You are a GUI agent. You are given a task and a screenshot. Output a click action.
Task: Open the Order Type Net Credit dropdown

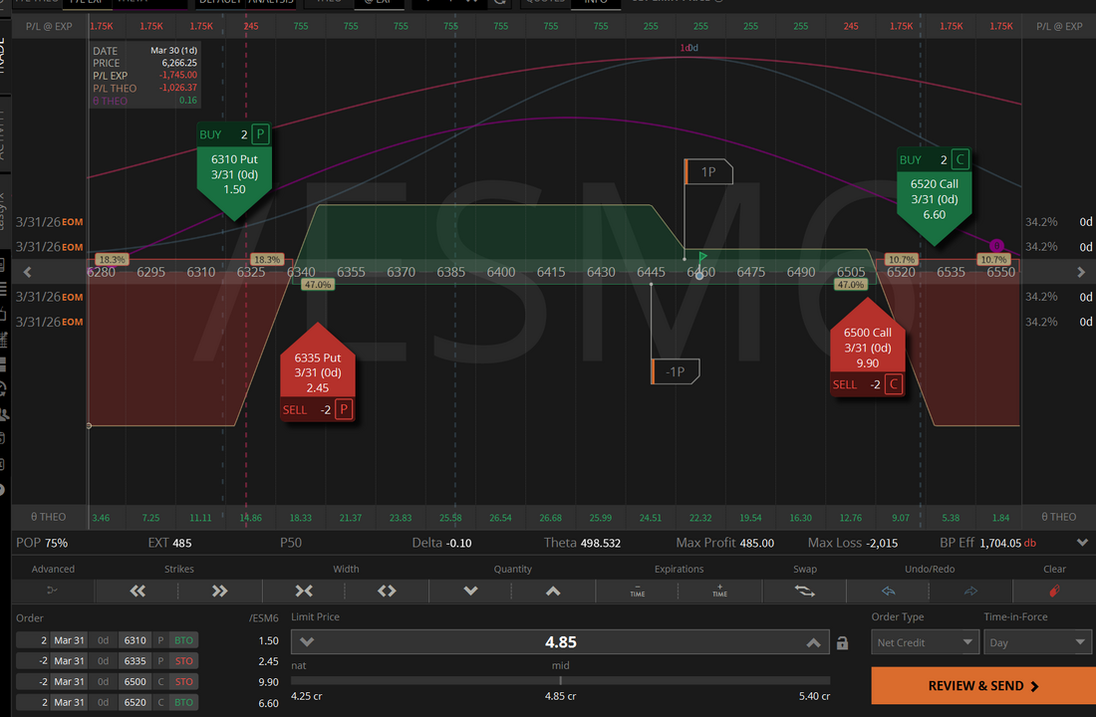[926, 643]
